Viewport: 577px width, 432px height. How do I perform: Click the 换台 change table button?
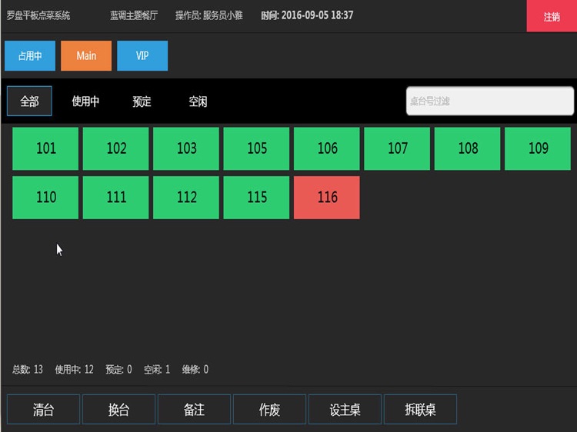pos(118,409)
